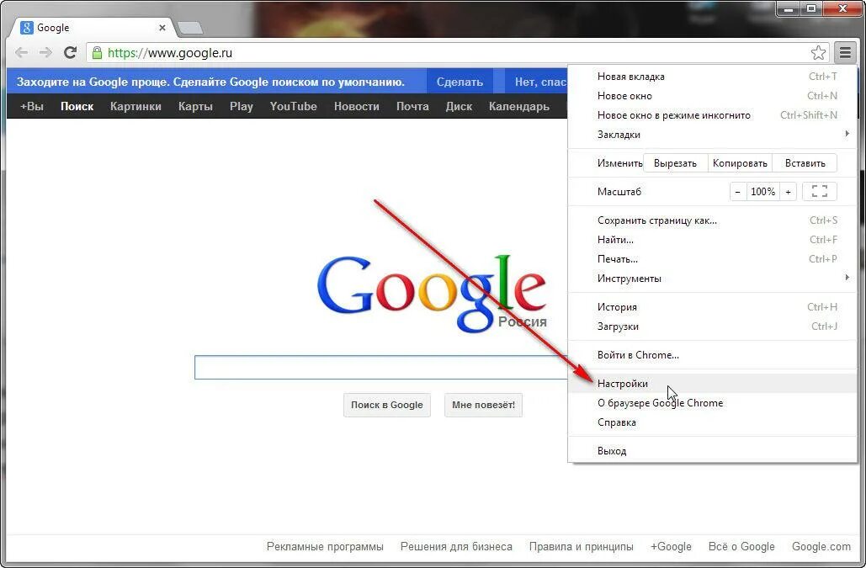Select Войти в Chrome...
Image resolution: width=866 pixels, height=568 pixels.
click(x=713, y=355)
